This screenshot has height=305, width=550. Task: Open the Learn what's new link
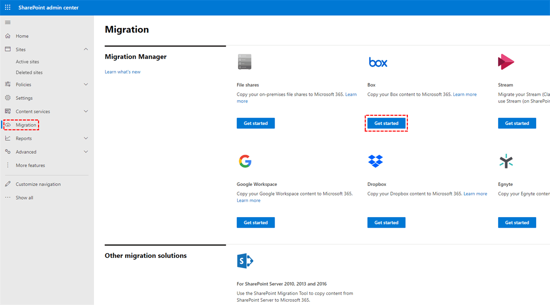coord(123,72)
